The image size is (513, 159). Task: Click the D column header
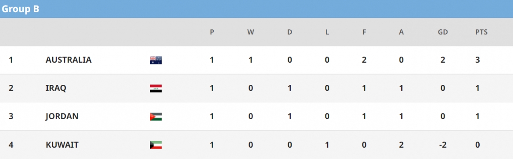(x=289, y=32)
